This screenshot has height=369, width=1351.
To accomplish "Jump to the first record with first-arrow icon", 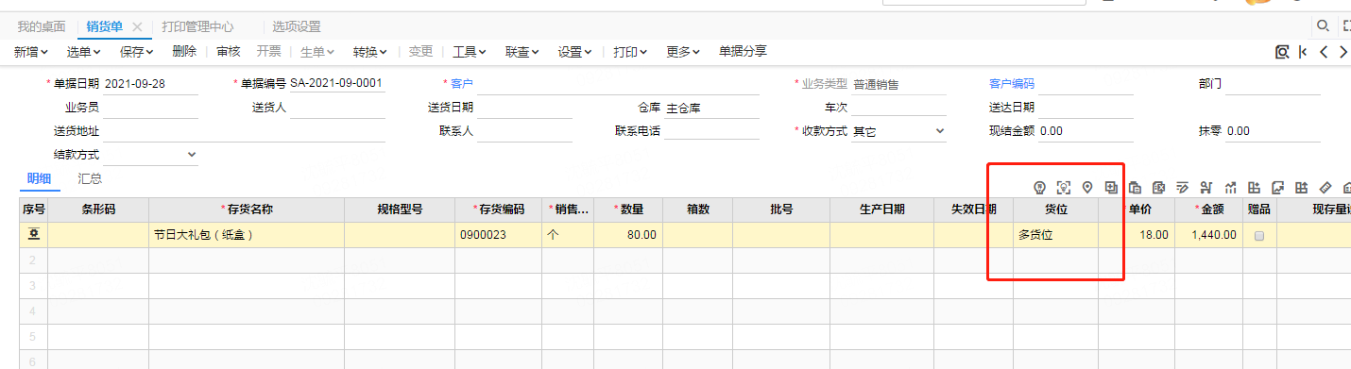I will (1303, 52).
